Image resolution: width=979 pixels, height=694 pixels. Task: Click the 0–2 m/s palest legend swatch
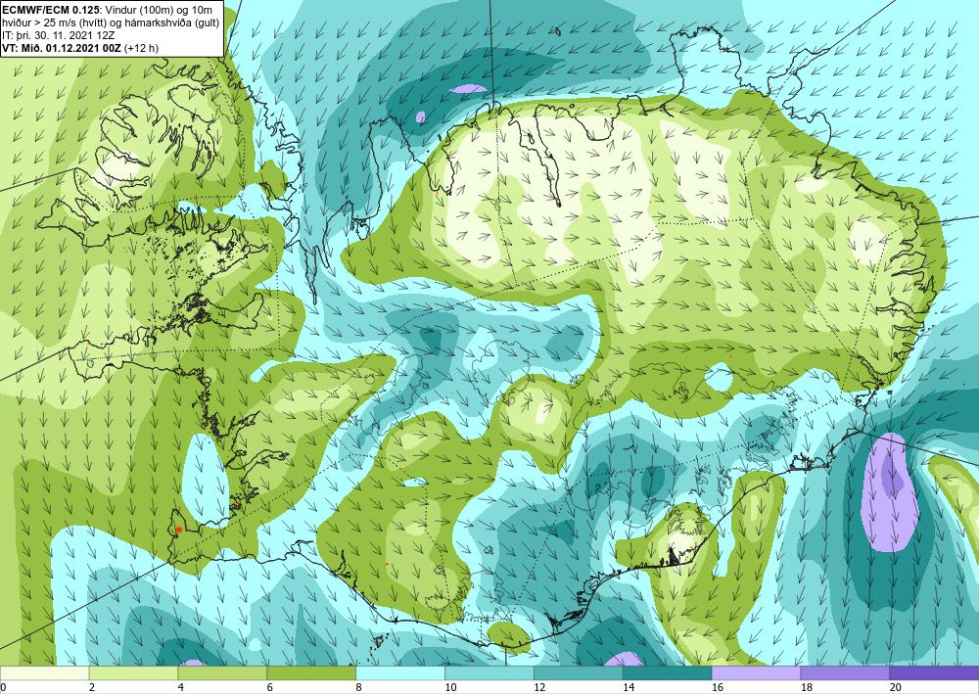coord(45,673)
